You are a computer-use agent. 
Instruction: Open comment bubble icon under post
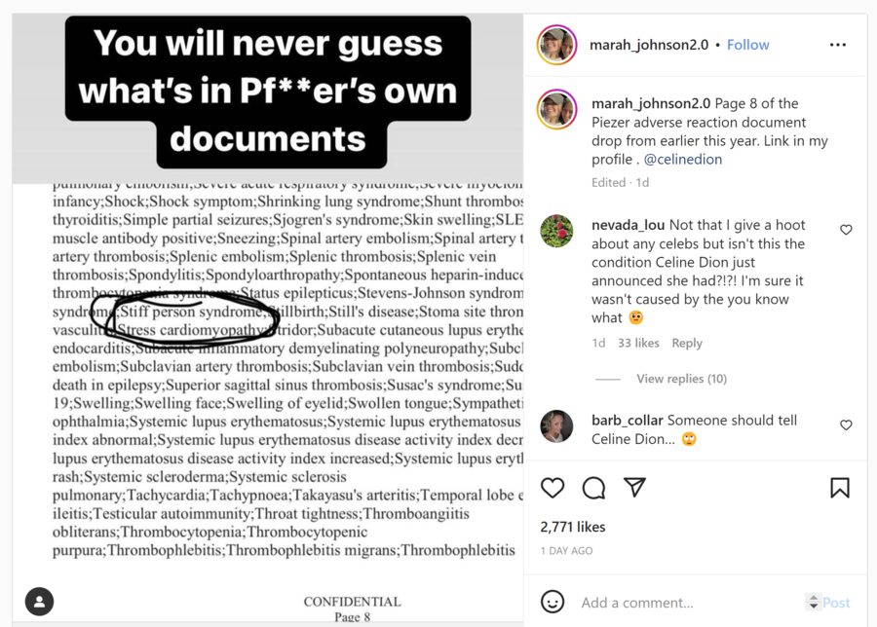coord(593,488)
